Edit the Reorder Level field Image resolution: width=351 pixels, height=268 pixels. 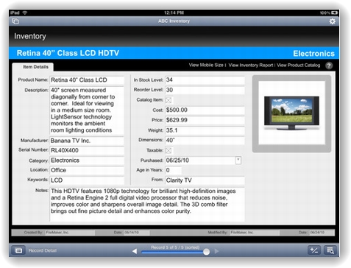pyautogui.click(x=205, y=90)
